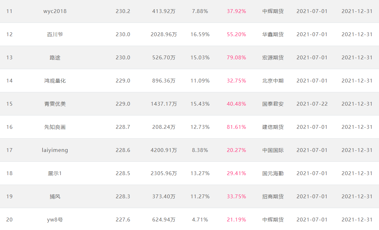Select the 2021-07-22 start date cell

[x=312, y=104]
